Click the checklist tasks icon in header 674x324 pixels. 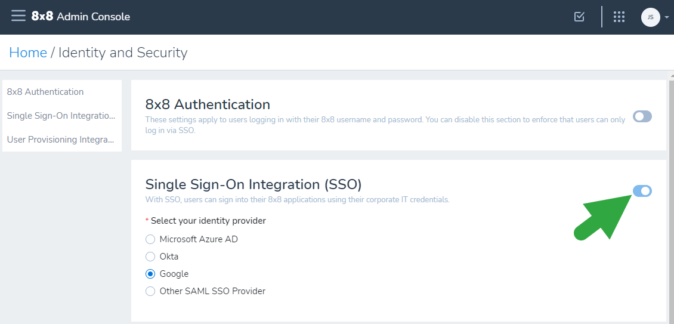pyautogui.click(x=579, y=17)
